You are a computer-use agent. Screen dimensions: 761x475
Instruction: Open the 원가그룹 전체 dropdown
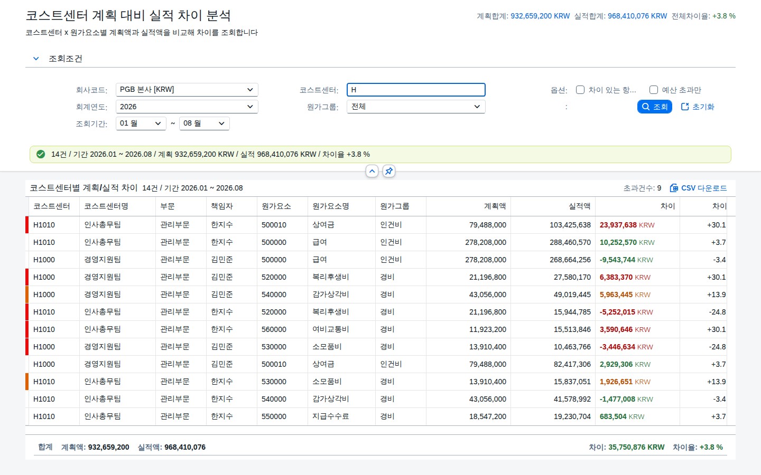(x=416, y=107)
